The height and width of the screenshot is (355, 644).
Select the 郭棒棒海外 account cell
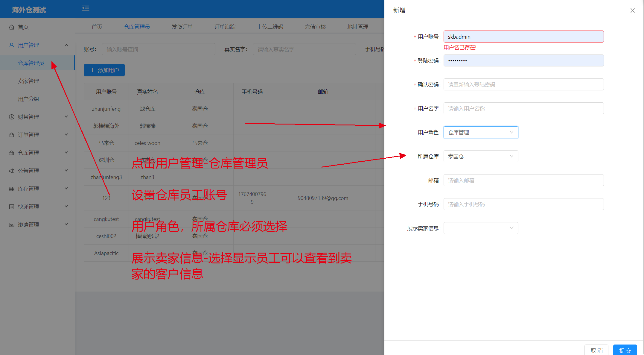pyautogui.click(x=106, y=126)
